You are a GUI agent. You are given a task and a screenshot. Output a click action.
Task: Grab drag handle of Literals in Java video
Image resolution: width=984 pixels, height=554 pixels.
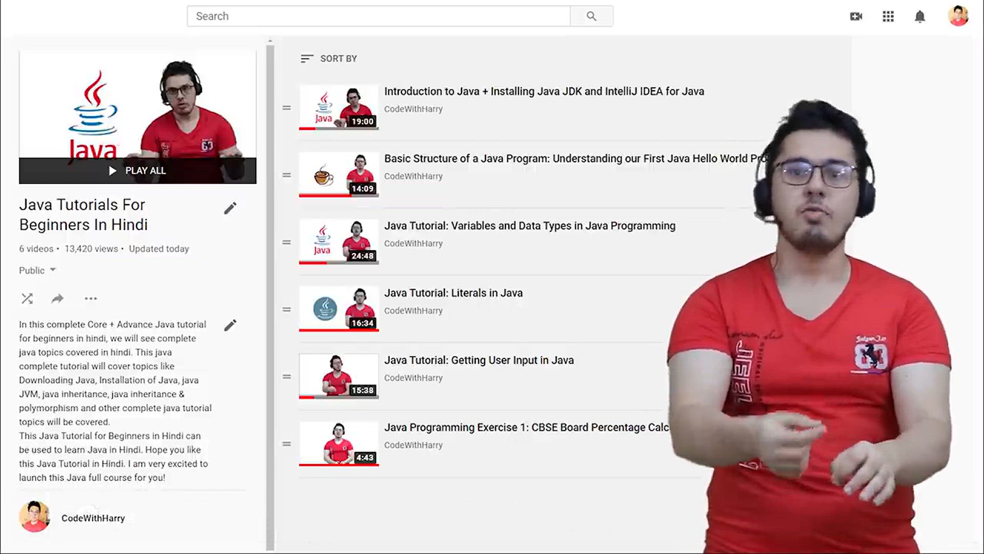(x=286, y=309)
